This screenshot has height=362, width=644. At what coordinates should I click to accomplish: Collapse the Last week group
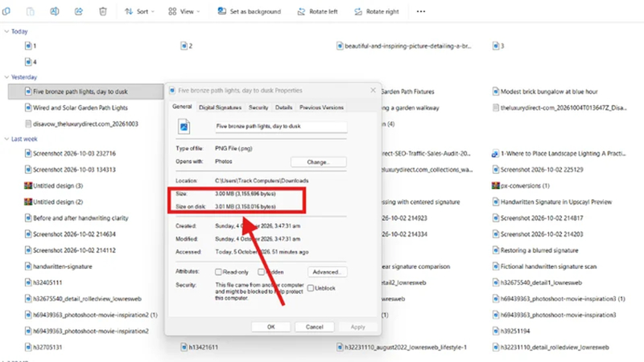tap(6, 138)
